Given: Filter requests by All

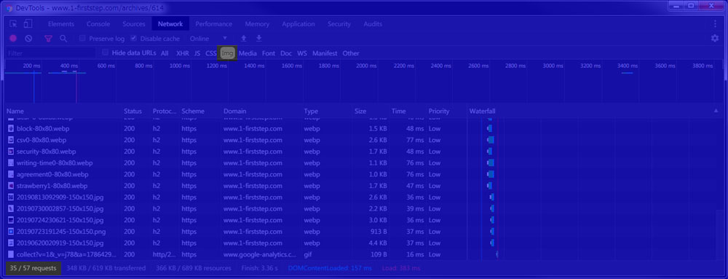Looking at the screenshot, I should pos(165,53).
